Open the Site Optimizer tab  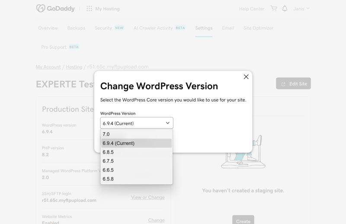258,28
